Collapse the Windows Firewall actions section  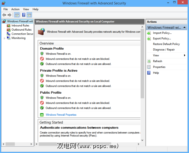click(184, 28)
